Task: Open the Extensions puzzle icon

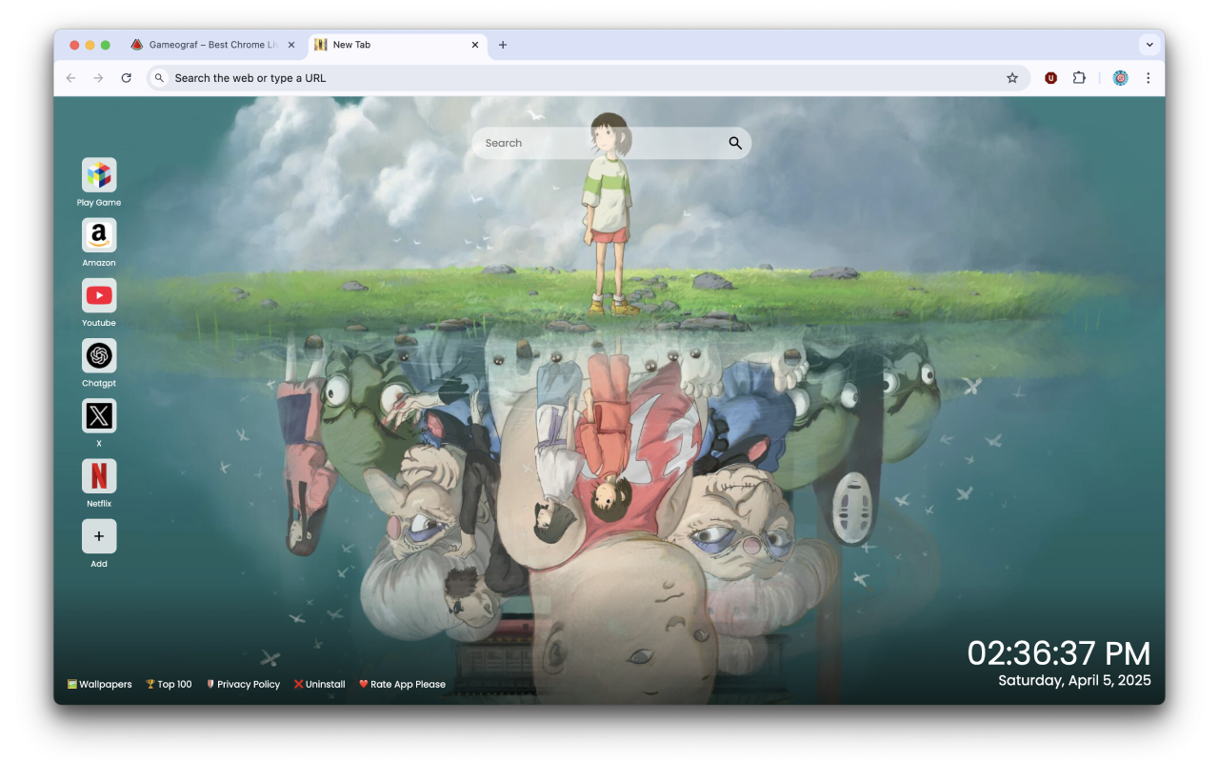Action: coord(1079,78)
